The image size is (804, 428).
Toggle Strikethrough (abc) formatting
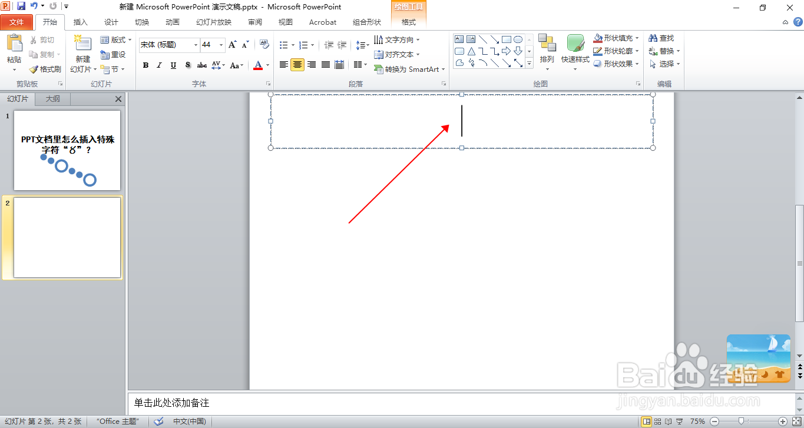coord(202,65)
